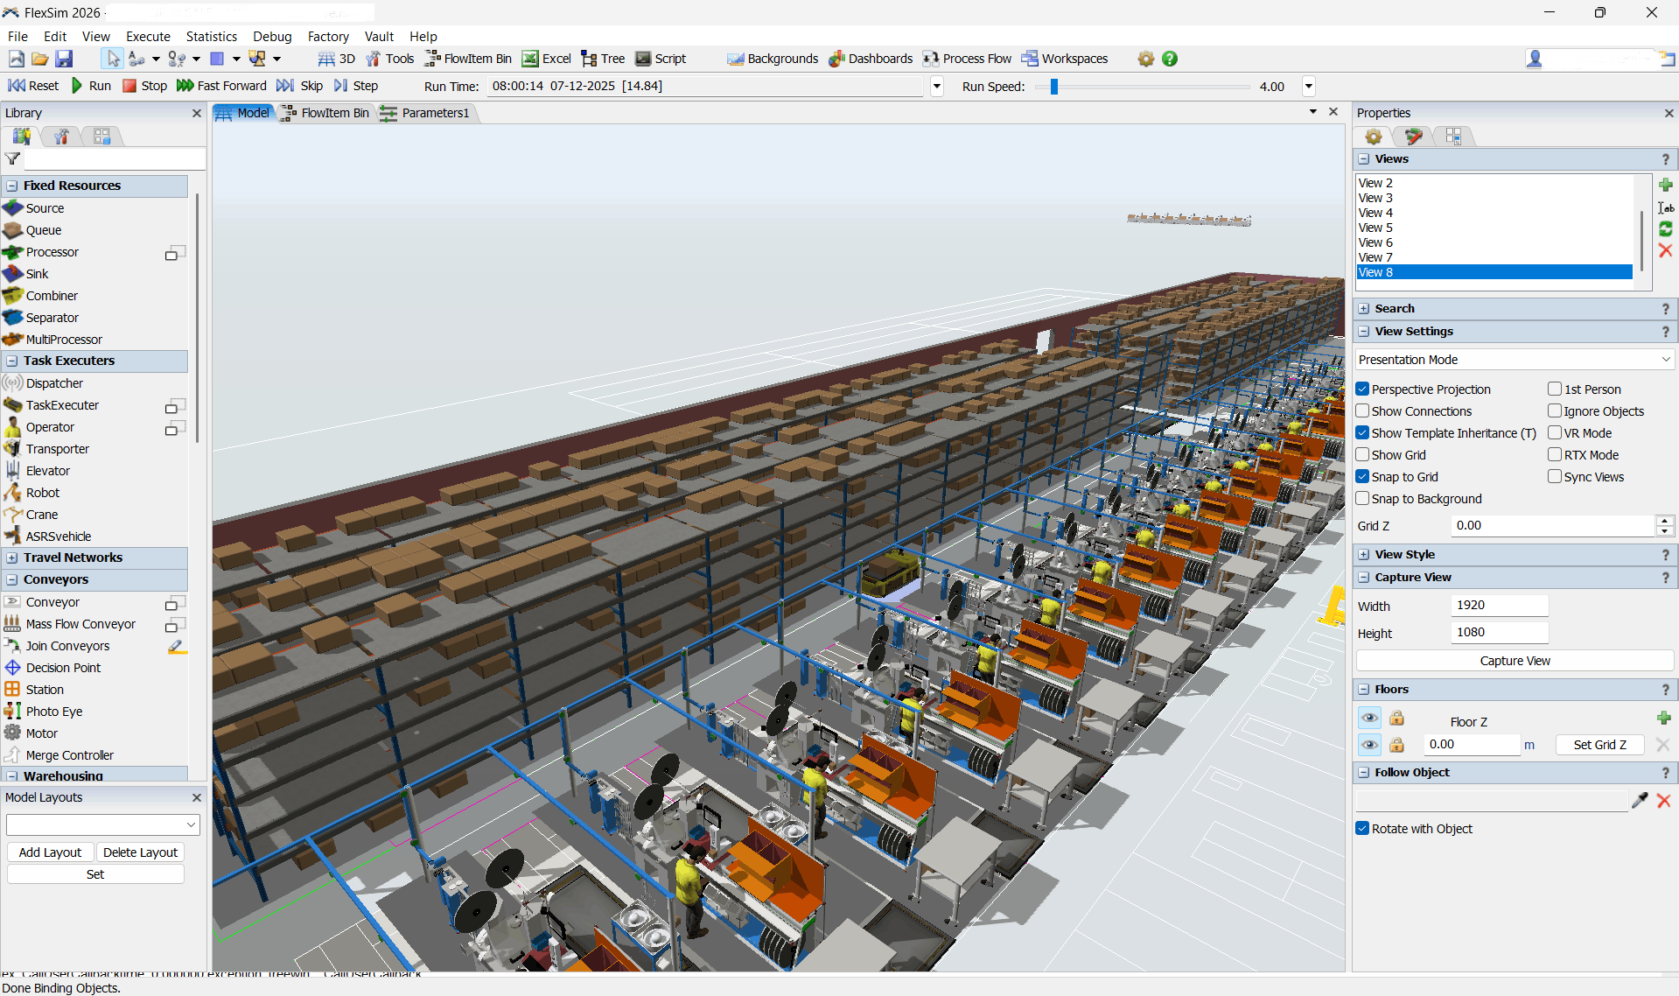Viewport: 1679px width, 996px height.
Task: Click the green add view icon
Action: click(1665, 185)
